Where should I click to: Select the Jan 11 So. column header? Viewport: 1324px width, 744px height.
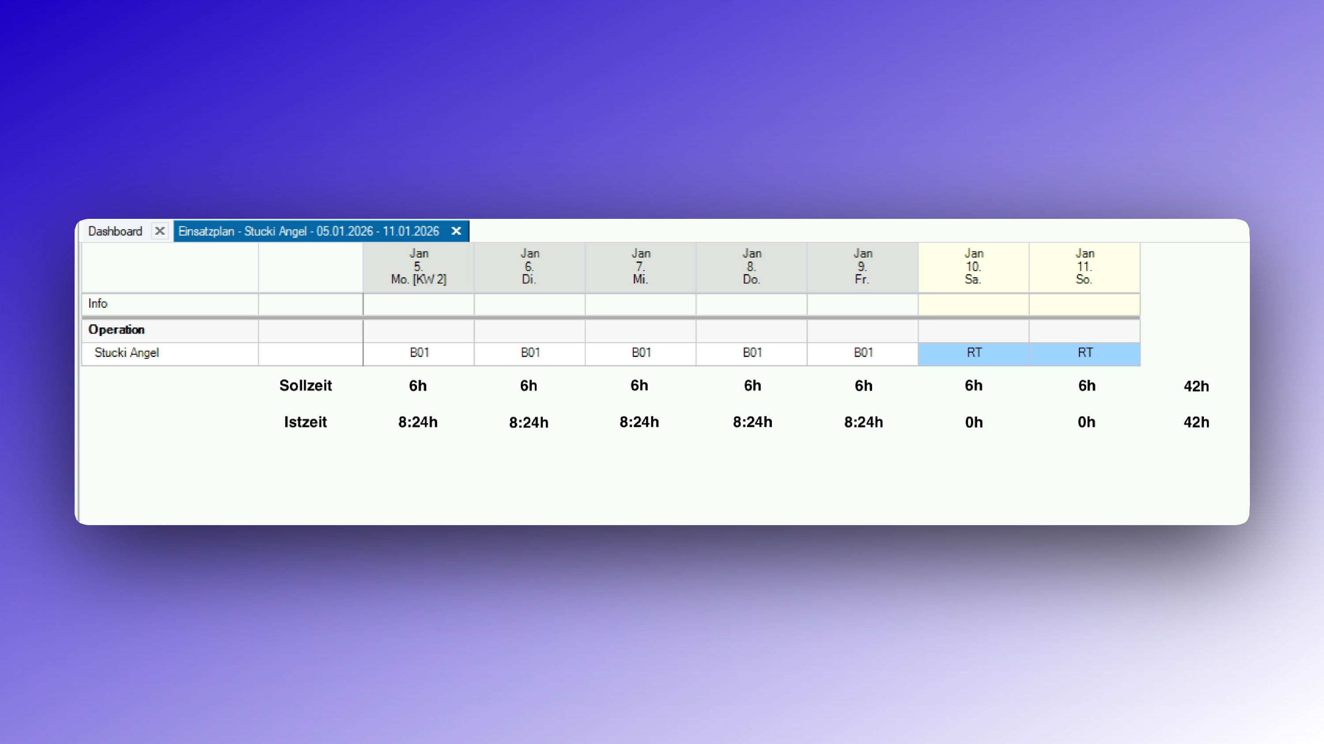1084,267
